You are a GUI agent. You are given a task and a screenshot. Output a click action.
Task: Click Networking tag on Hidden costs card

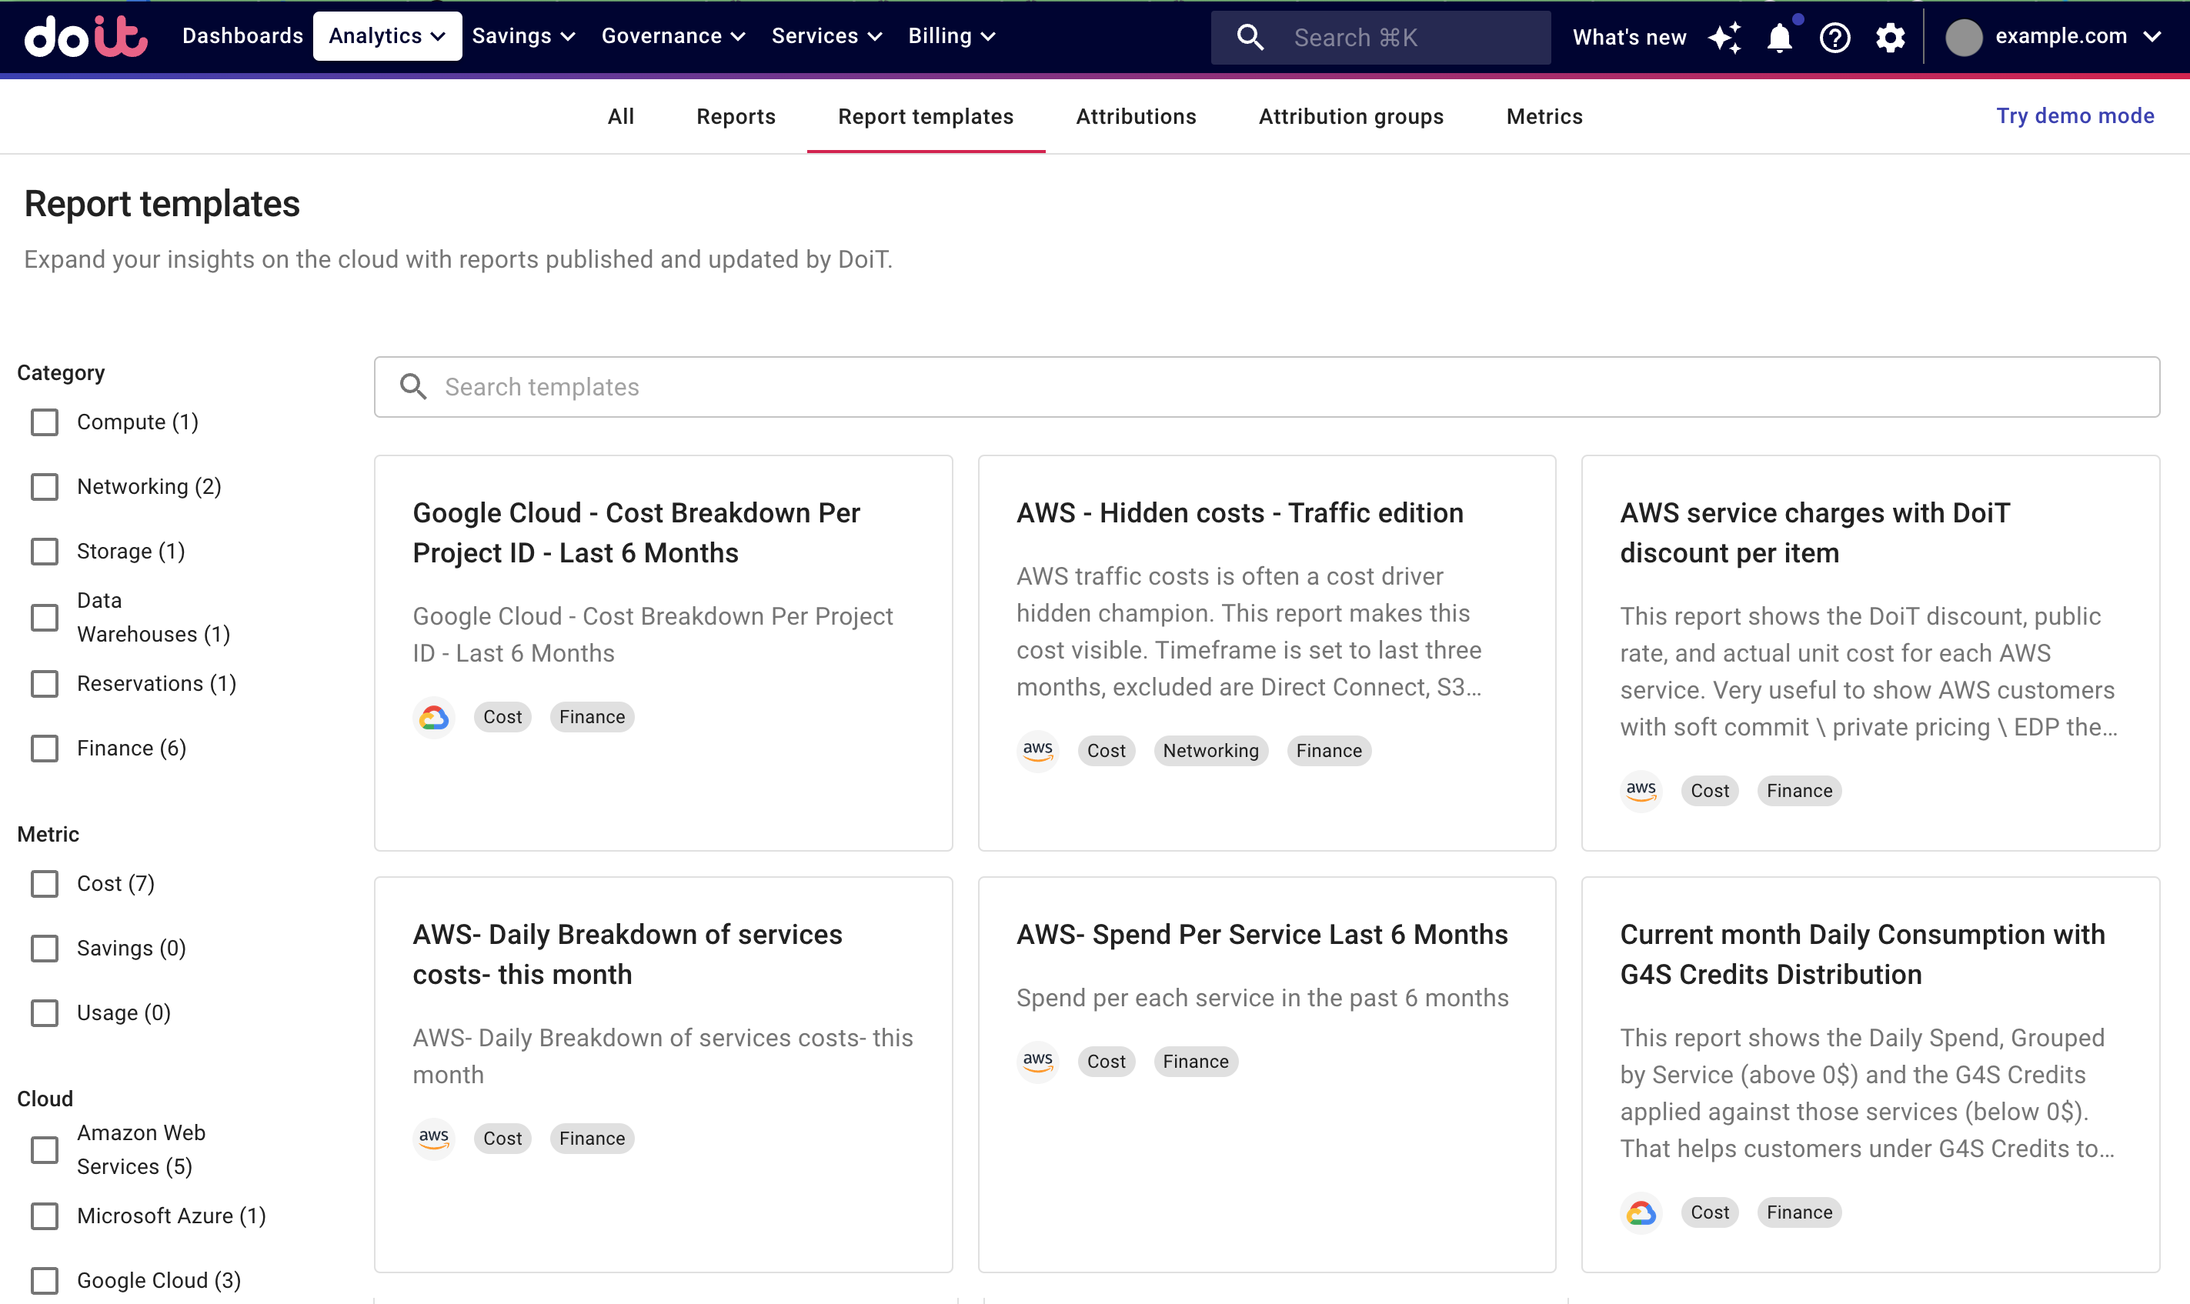(1210, 750)
